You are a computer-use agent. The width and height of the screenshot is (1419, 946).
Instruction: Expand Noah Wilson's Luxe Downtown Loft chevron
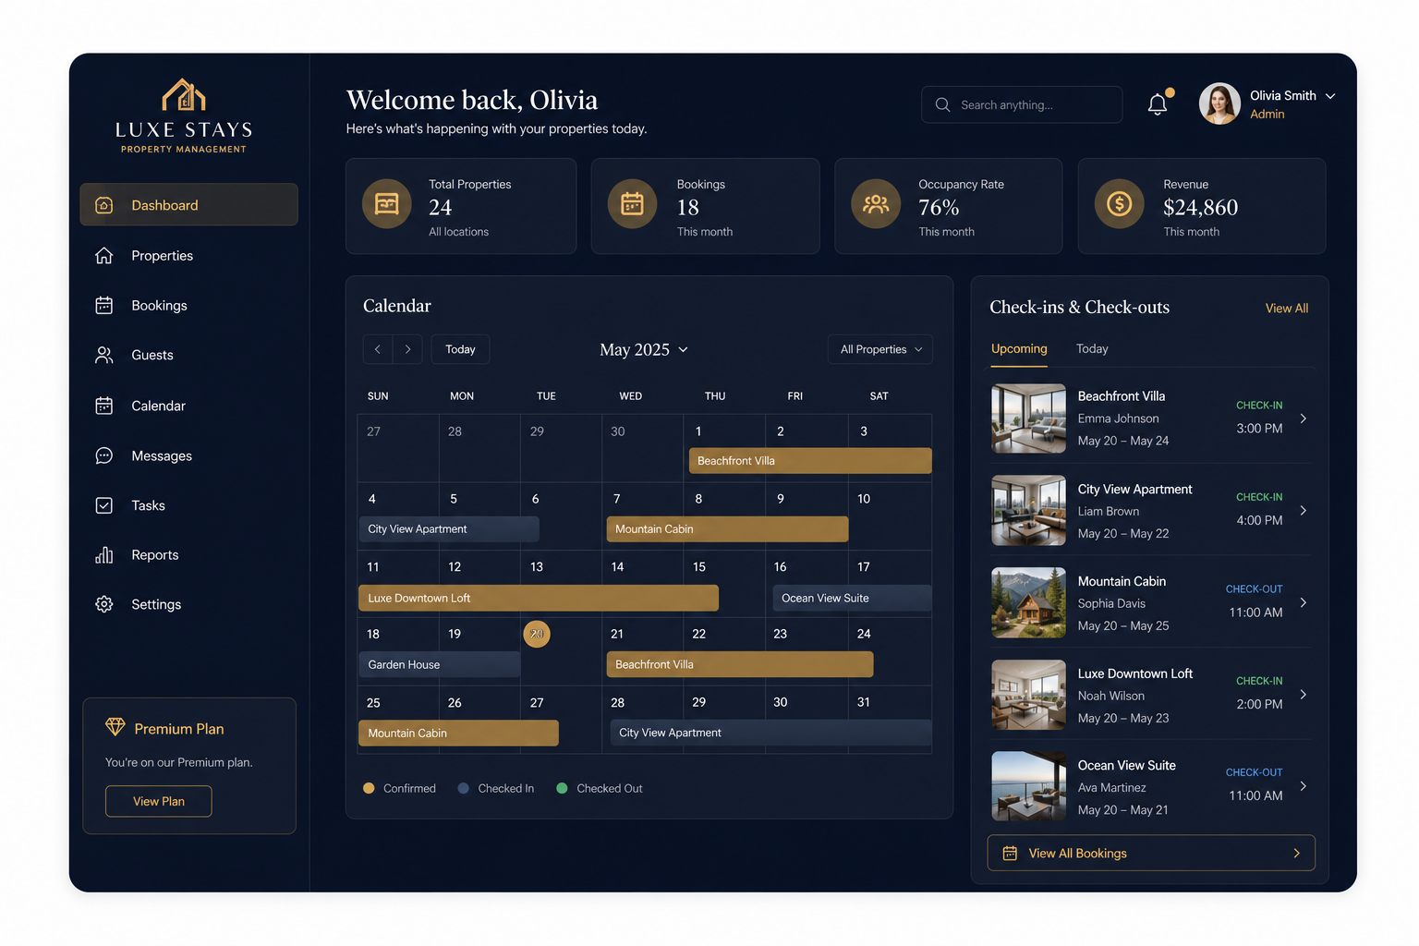coord(1304,695)
